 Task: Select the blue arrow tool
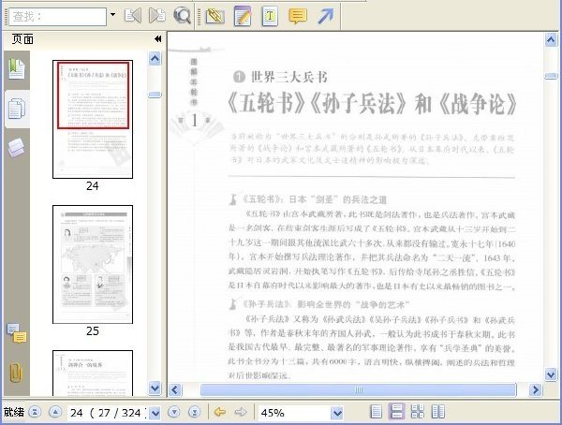click(325, 16)
